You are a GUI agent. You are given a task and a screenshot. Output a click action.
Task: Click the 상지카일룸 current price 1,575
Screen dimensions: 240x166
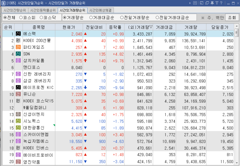(x=77, y=61)
